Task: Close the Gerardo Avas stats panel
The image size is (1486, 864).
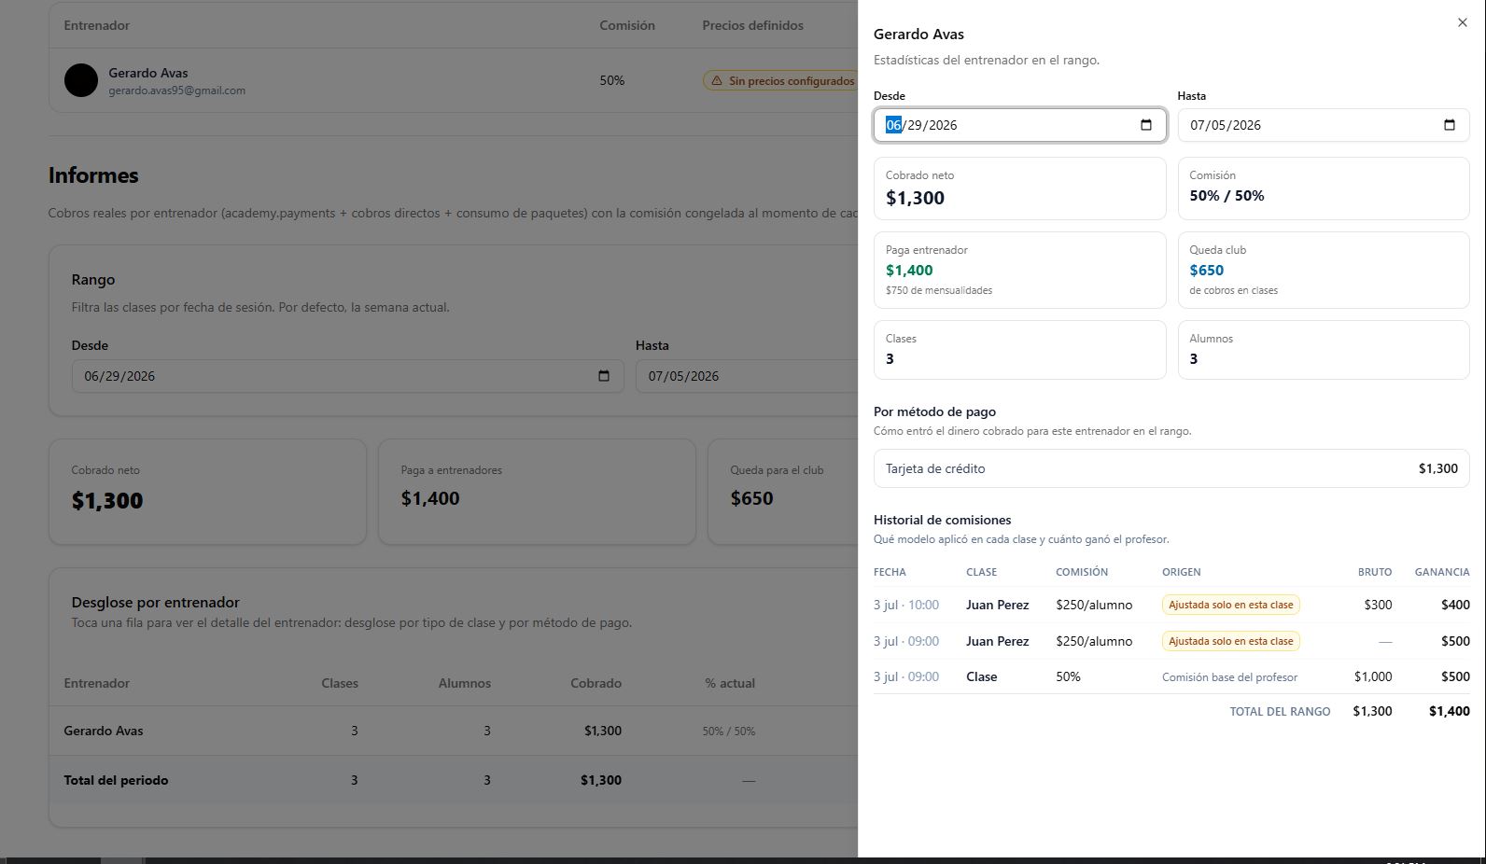Action: point(1462,22)
